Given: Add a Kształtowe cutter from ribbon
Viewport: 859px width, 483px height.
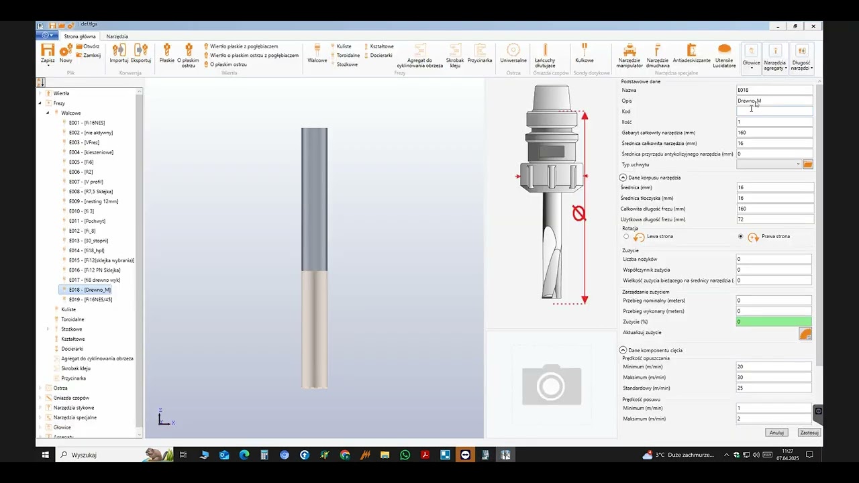Looking at the screenshot, I should [x=378, y=46].
